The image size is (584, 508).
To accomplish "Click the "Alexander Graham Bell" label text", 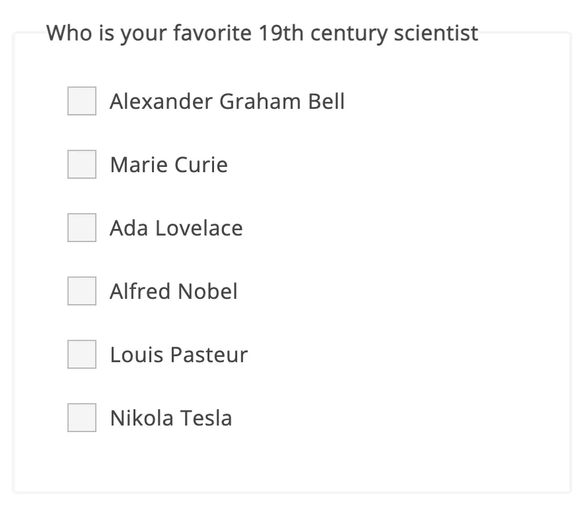I will (x=227, y=102).
